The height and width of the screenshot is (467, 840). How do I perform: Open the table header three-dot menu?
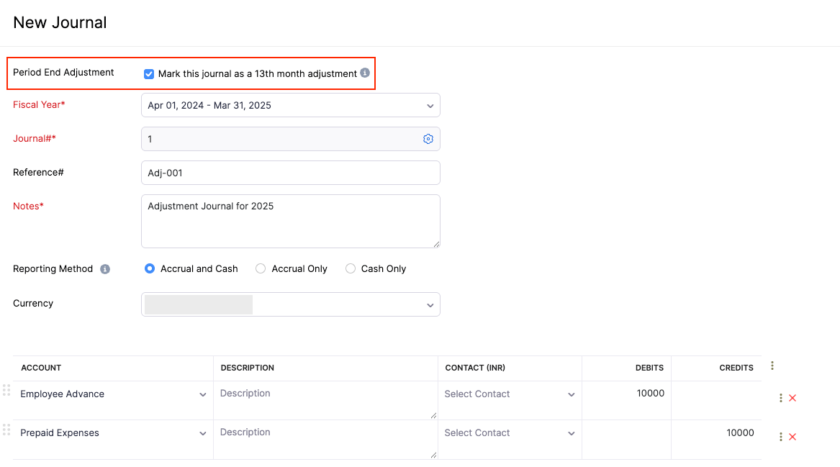pyautogui.click(x=772, y=366)
